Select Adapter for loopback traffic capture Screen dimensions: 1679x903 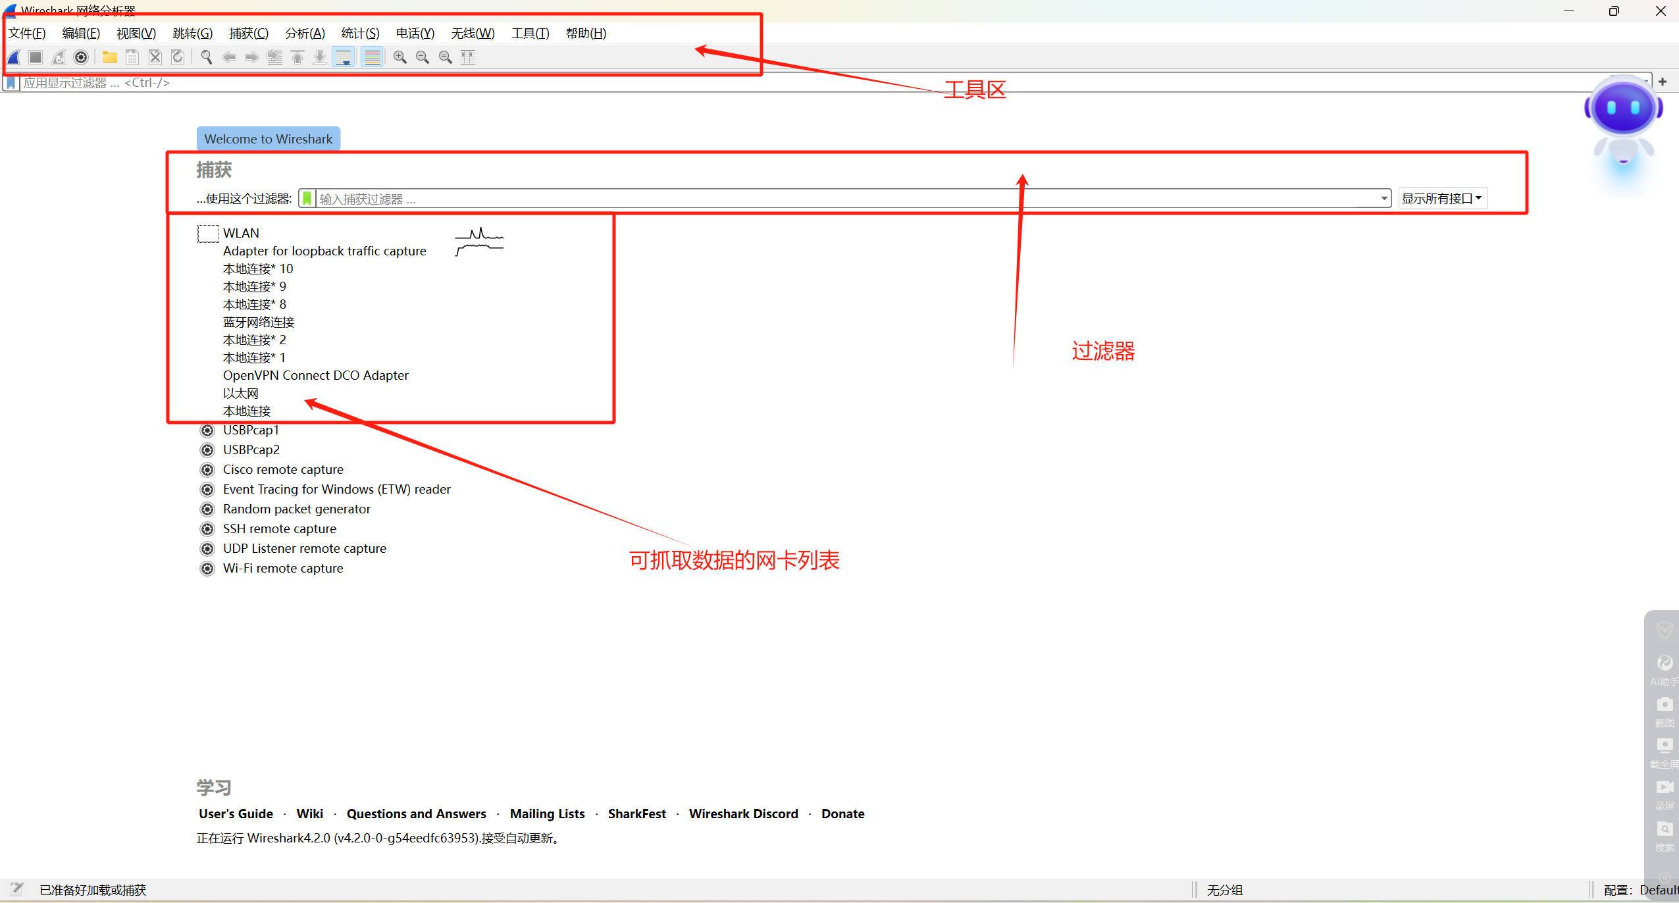324,251
